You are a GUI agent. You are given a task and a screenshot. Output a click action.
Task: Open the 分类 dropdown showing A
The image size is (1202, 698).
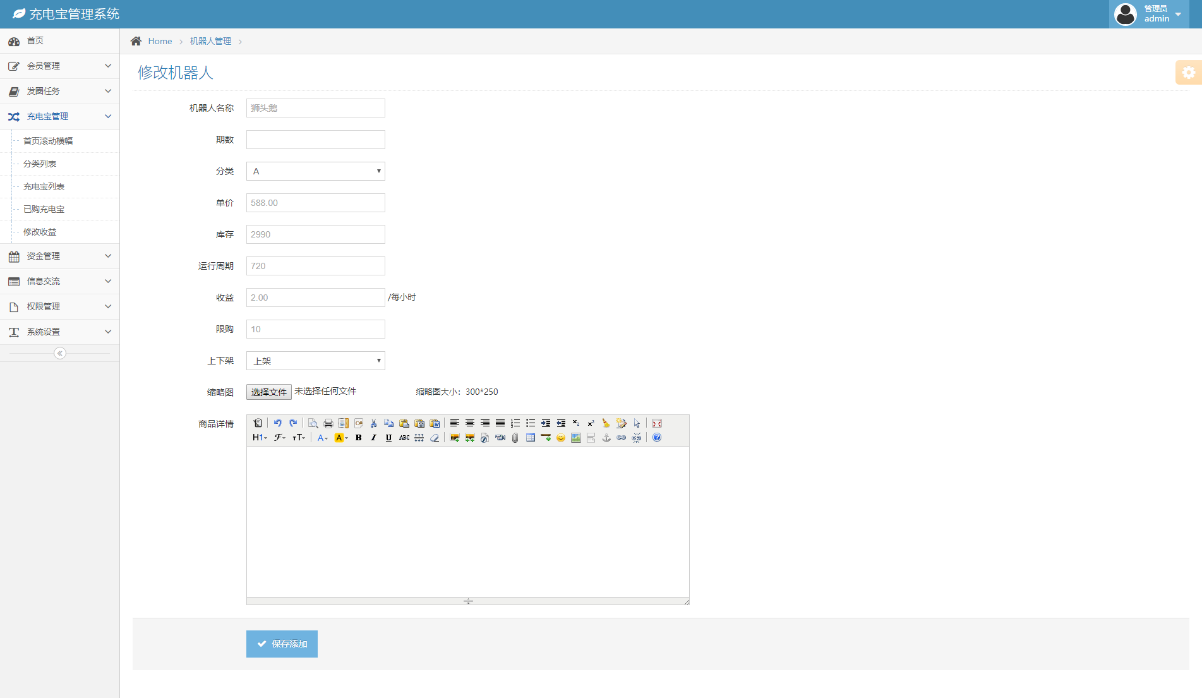click(315, 171)
